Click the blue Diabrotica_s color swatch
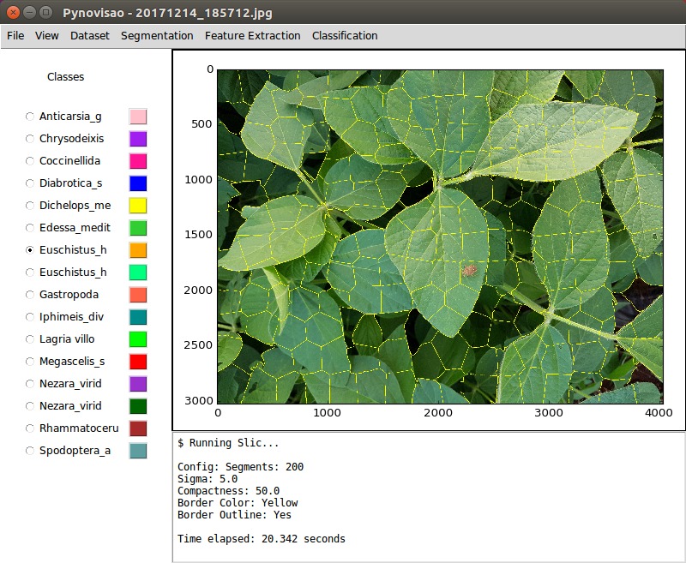 click(138, 183)
